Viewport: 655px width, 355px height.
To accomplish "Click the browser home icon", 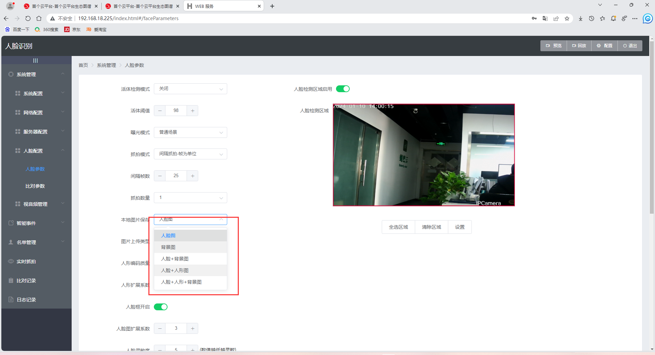I will [x=39, y=18].
